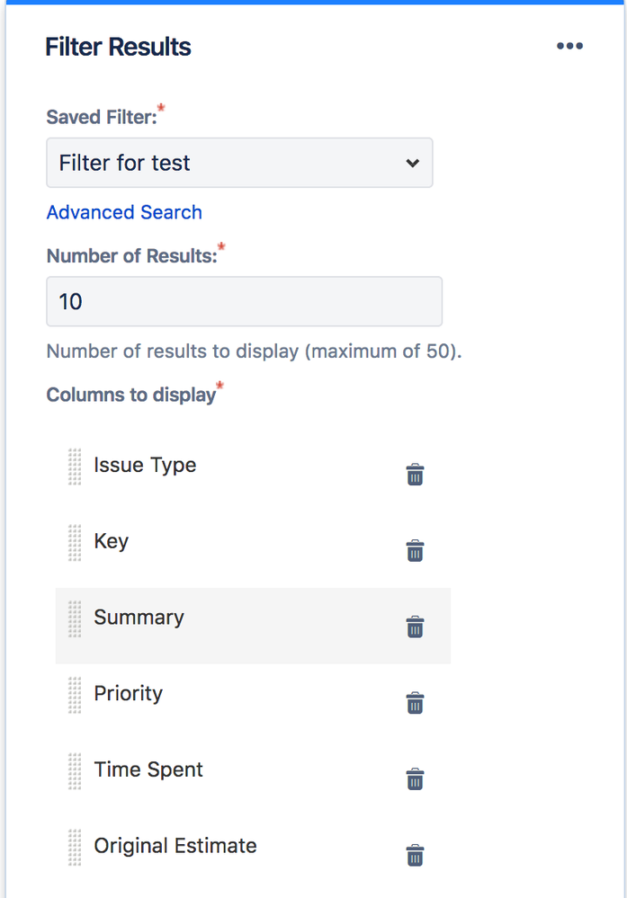
Task: Open Advanced Search
Action: point(124,212)
